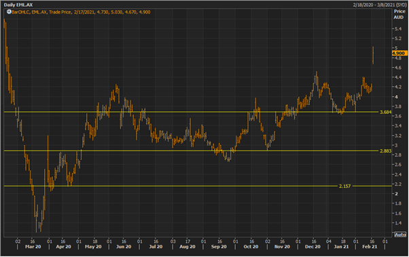Click the Jul 20 month label
Screen dimensions: 409x257
156,247
